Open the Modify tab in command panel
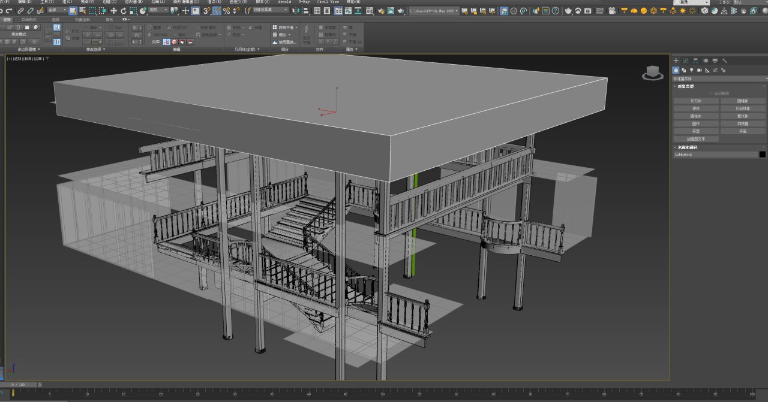The width and height of the screenshot is (768, 402). (x=686, y=61)
